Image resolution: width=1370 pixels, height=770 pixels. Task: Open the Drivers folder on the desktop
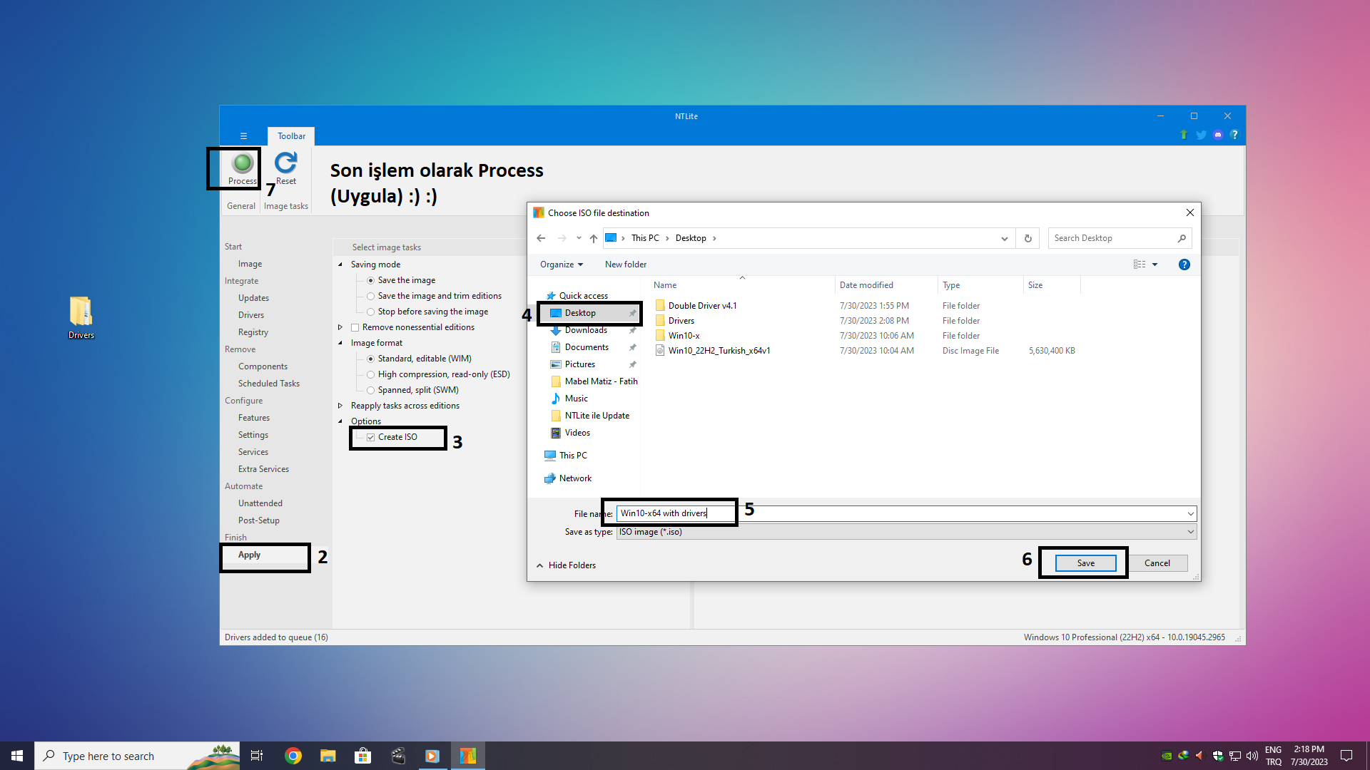[81, 312]
